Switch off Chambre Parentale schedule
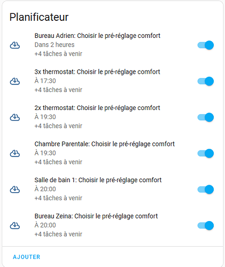The height and width of the screenshot is (267, 225). coord(206,153)
